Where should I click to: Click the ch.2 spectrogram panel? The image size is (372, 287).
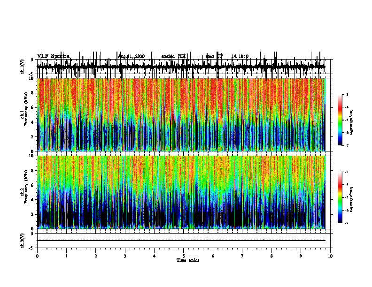[x=181, y=192]
